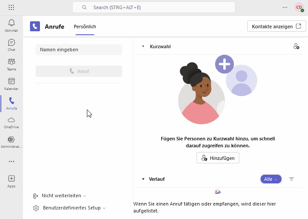Viewport: 308px width, 219px height.
Task: Click the purple Anrufe phone logo
Action: pos(35,27)
